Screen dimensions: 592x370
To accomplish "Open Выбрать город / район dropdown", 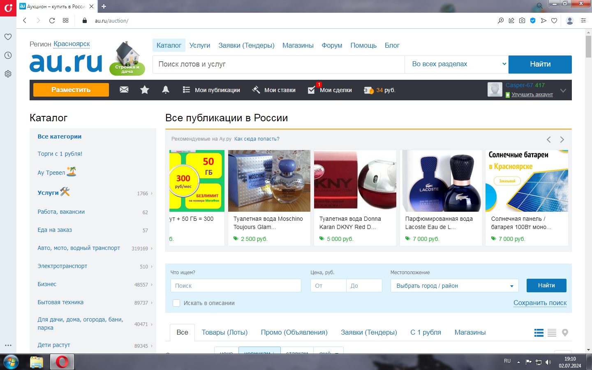I will point(454,286).
